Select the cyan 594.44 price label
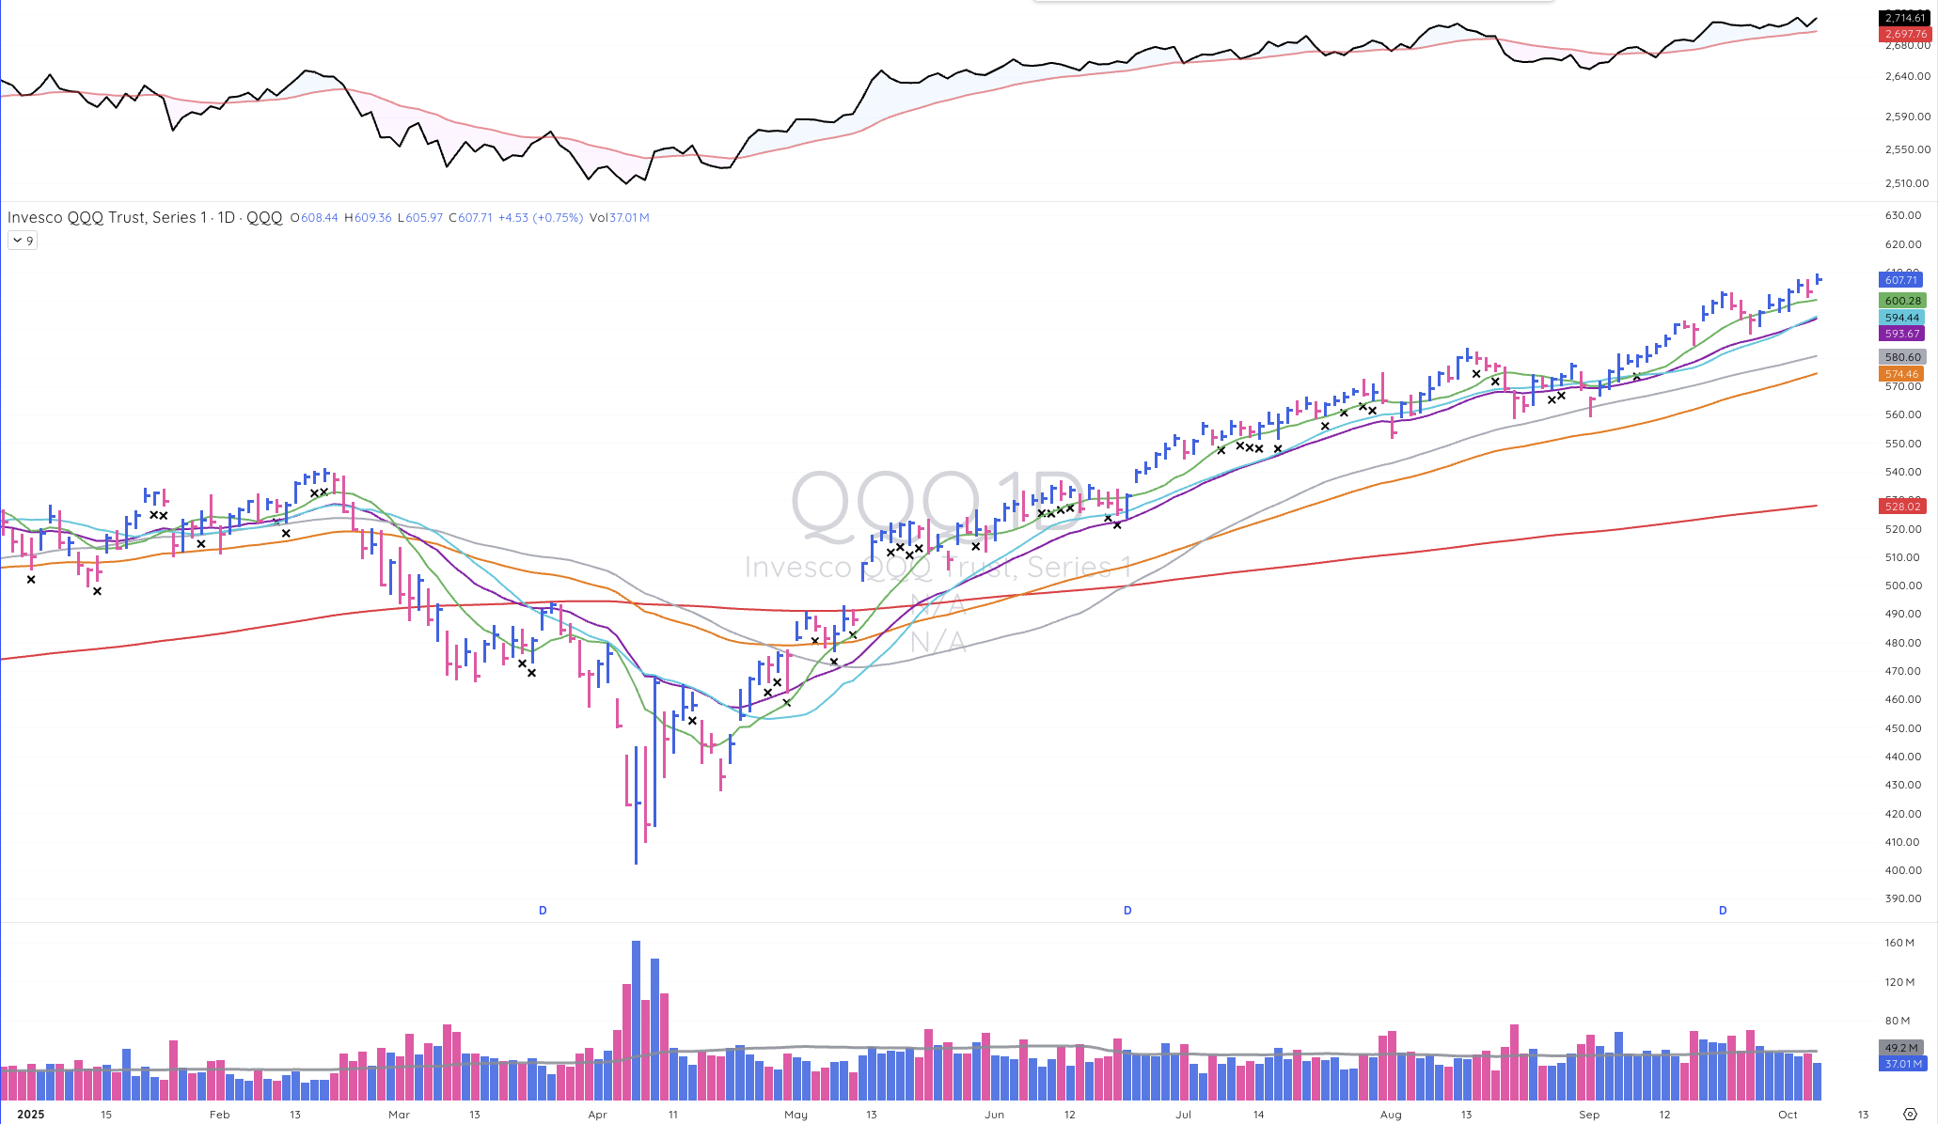 pyautogui.click(x=1901, y=318)
